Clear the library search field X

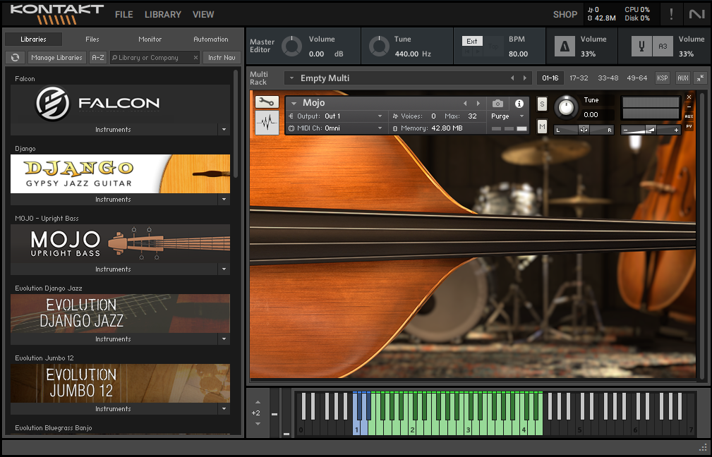195,58
